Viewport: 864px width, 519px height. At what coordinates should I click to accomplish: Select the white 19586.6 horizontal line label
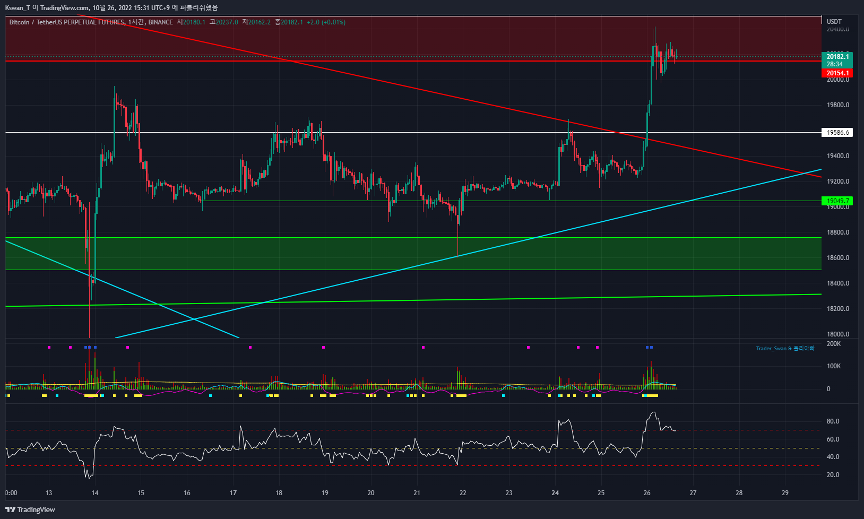[837, 133]
